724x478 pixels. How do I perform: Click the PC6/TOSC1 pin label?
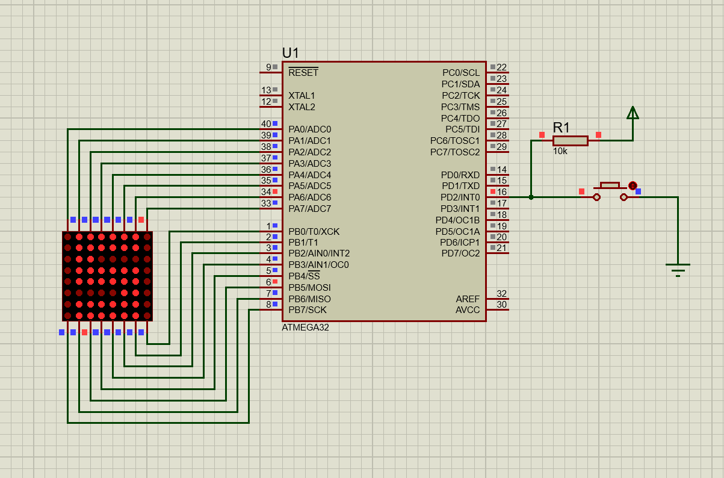pyautogui.click(x=456, y=140)
